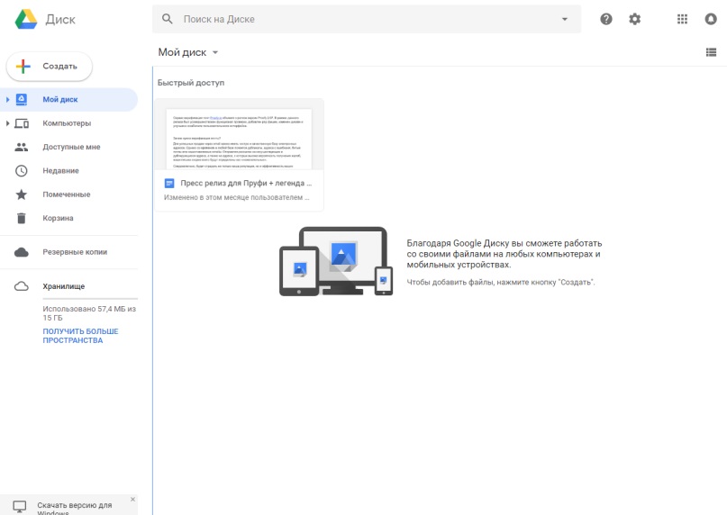Switch to list view layout
This screenshot has height=515, width=727.
pos(711,52)
